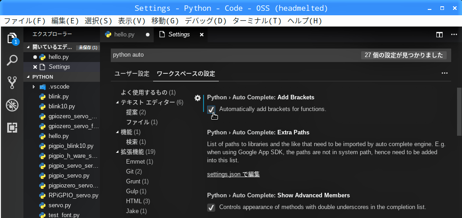
Task: Collapse 機能 settings category
Action: [x=117, y=132]
